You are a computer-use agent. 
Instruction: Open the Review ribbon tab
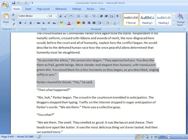click(x=91, y=9)
